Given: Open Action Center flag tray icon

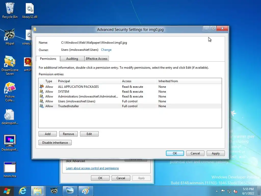Looking at the screenshot, I should pos(223,191).
